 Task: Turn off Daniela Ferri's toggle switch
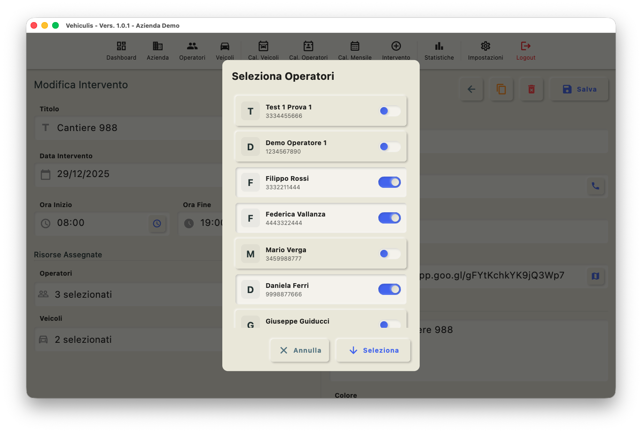390,289
